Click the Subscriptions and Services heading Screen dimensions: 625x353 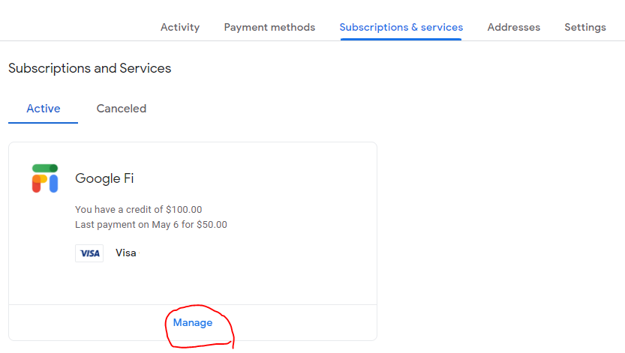coord(90,68)
